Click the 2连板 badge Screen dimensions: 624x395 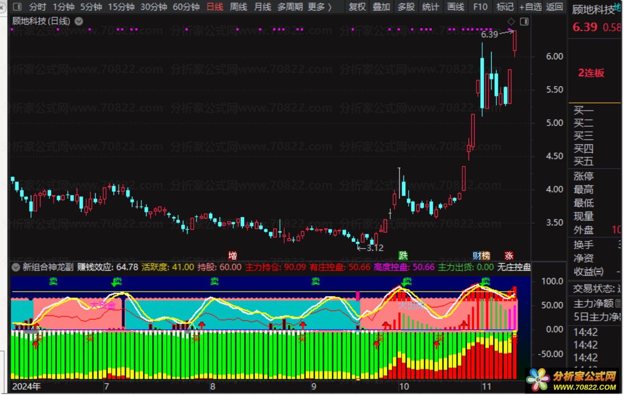click(591, 73)
